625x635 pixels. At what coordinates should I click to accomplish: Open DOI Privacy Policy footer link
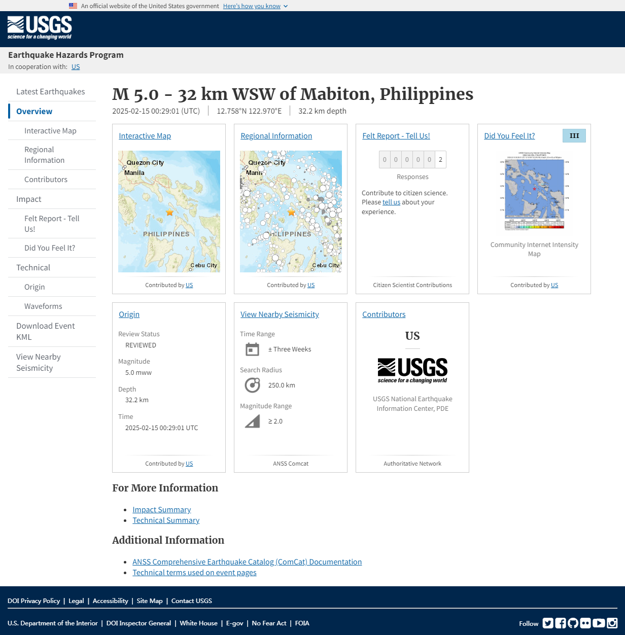point(33,601)
